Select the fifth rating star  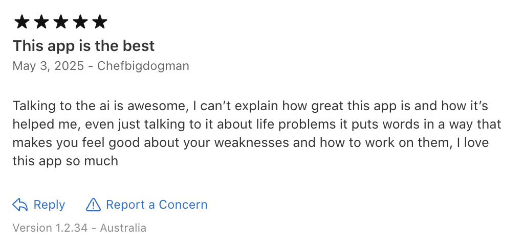tap(100, 21)
